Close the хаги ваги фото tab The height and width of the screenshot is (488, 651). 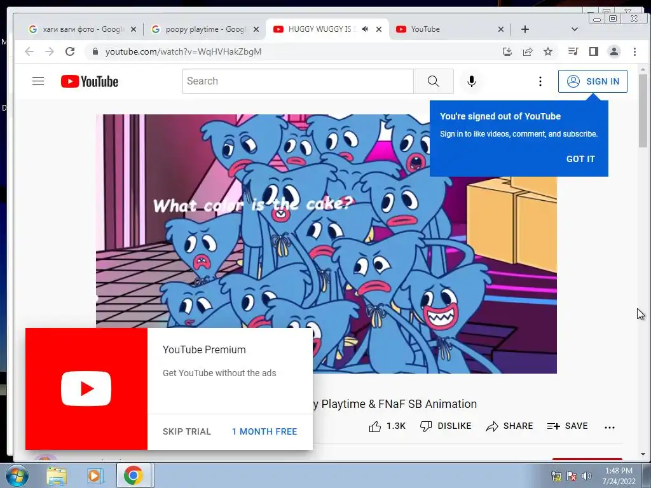[133, 29]
